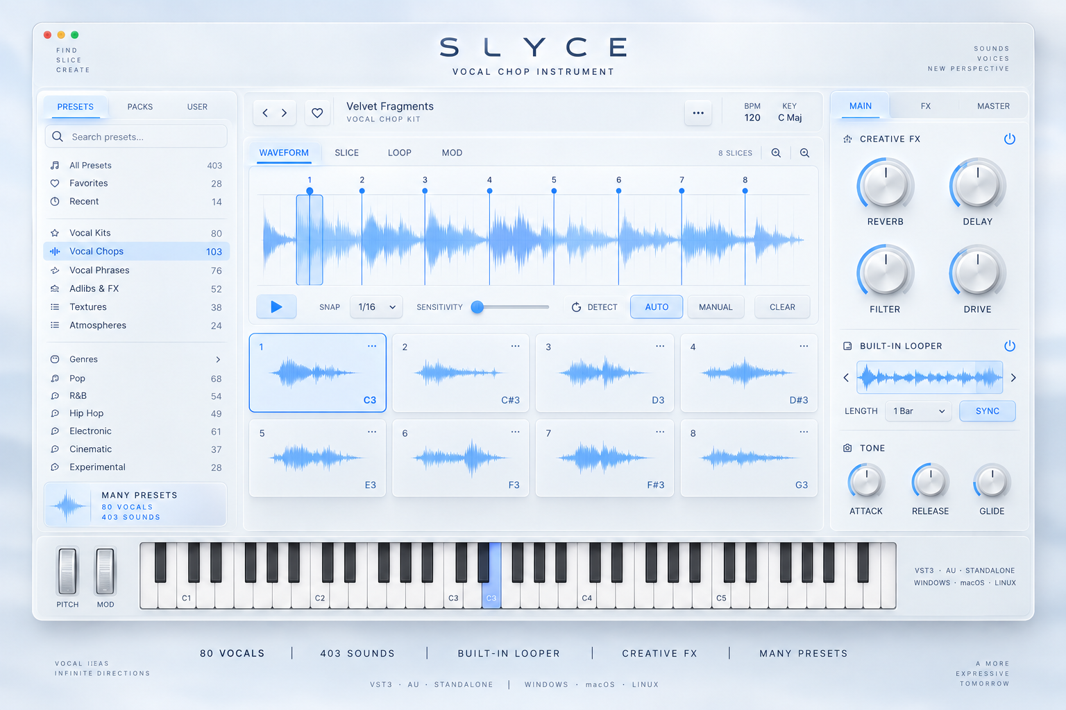
Task: Switch to Manual slice mode
Action: (716, 307)
